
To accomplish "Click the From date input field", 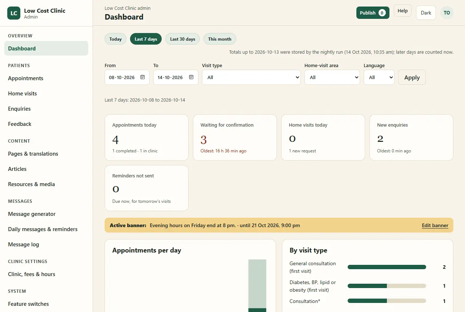I will pyautogui.click(x=127, y=77).
